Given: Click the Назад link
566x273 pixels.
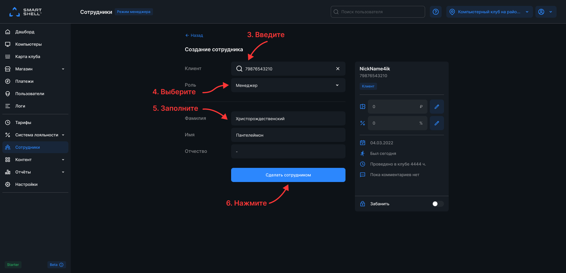Looking at the screenshot, I should [x=194, y=35].
